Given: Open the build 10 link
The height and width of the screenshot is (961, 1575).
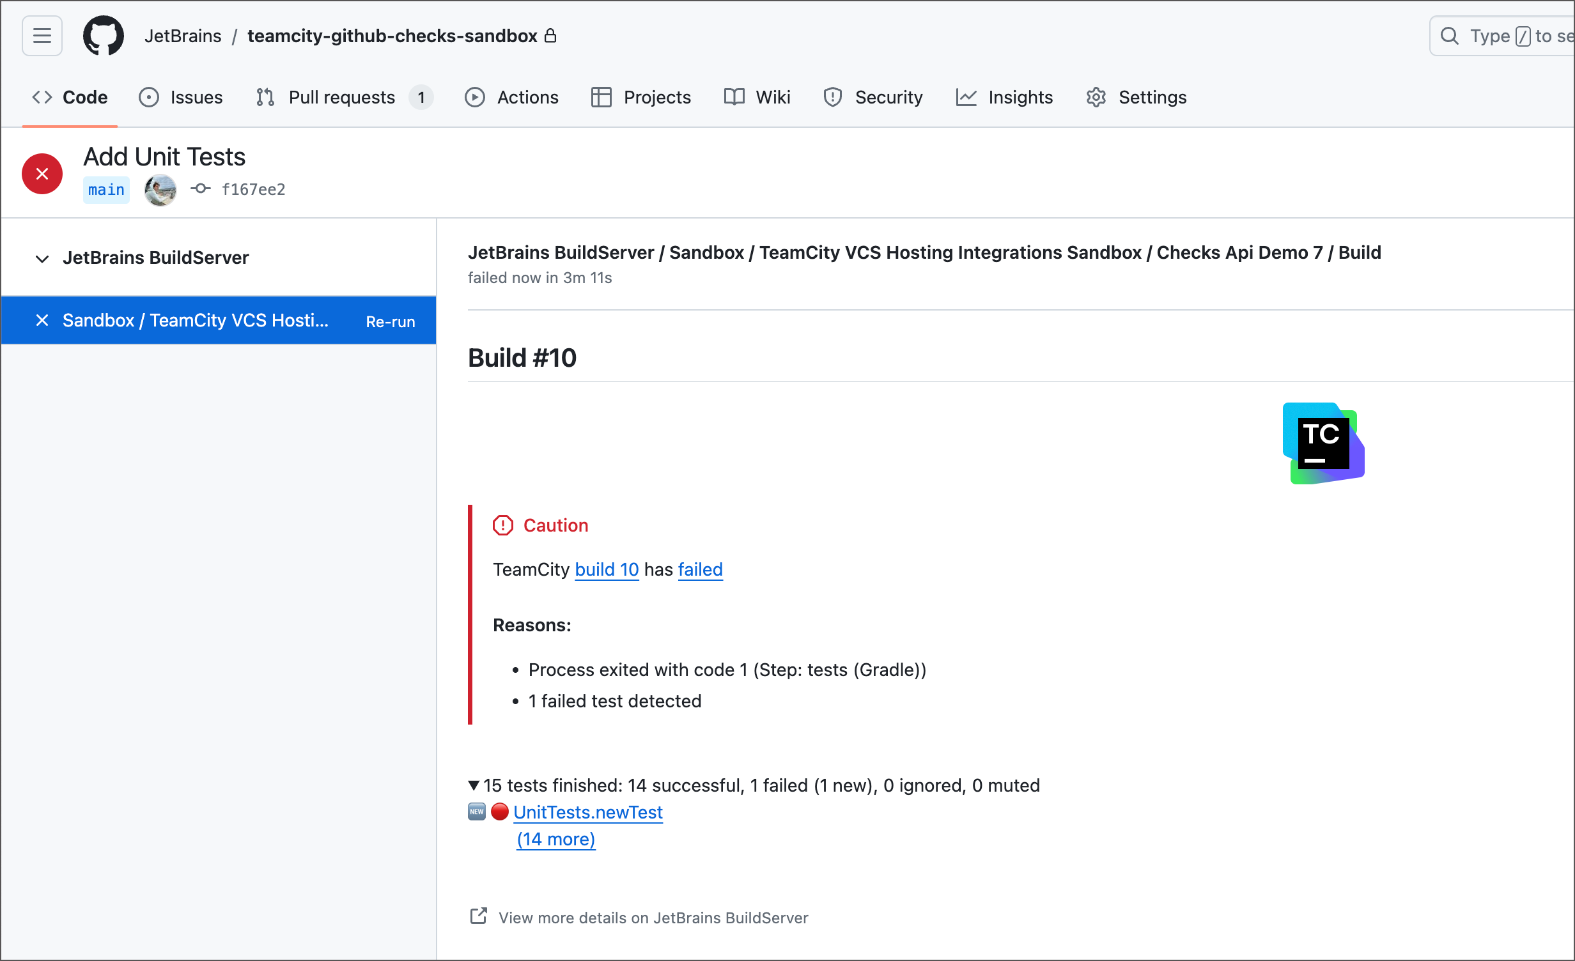Looking at the screenshot, I should [x=606, y=569].
